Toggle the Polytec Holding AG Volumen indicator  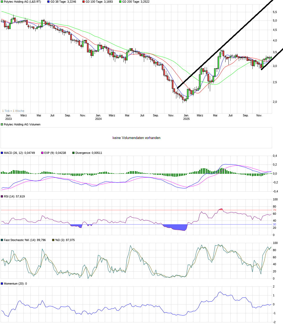coord(2,124)
